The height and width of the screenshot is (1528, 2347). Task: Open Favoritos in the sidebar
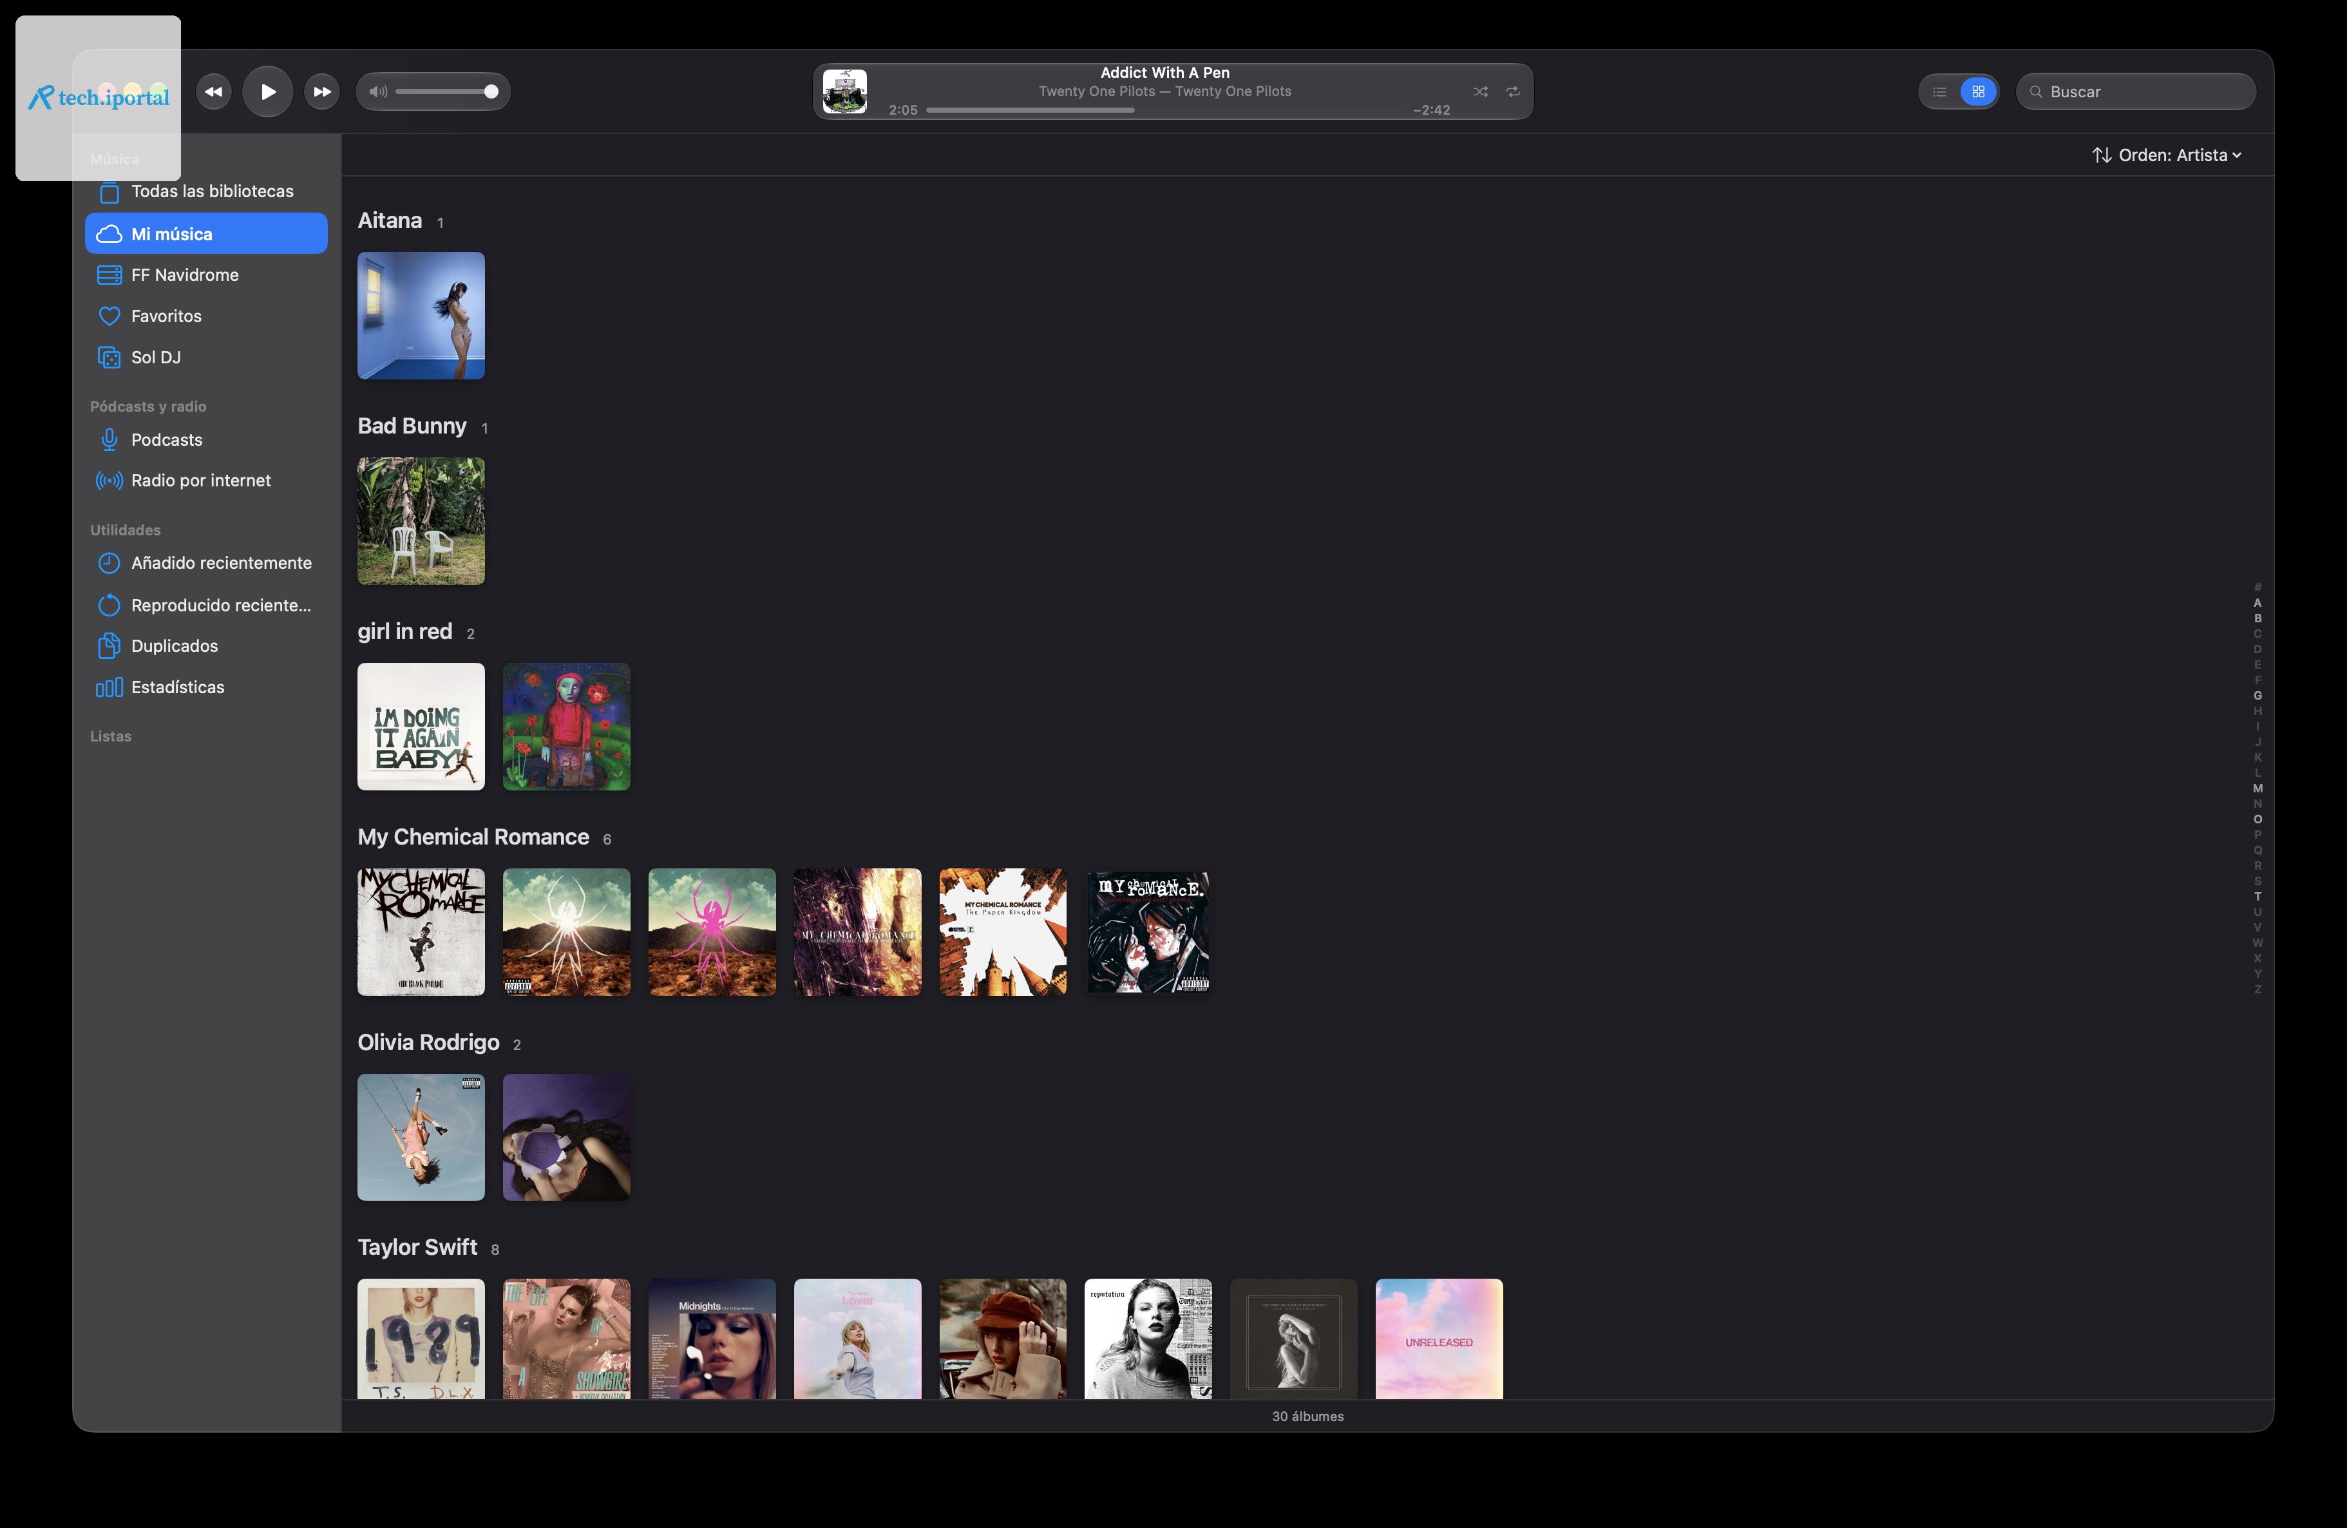(206, 317)
